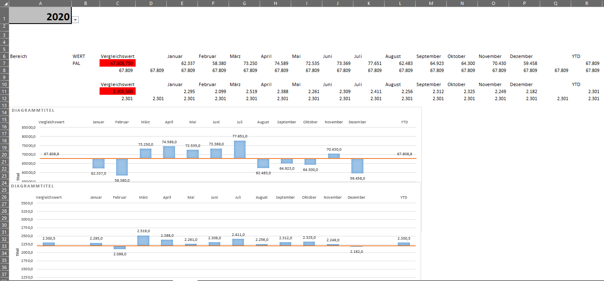Select row 11 header
604x281 pixels.
4,91
